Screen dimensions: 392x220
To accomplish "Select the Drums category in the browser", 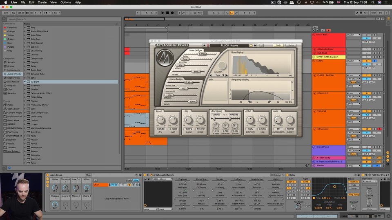I will click(x=11, y=66).
